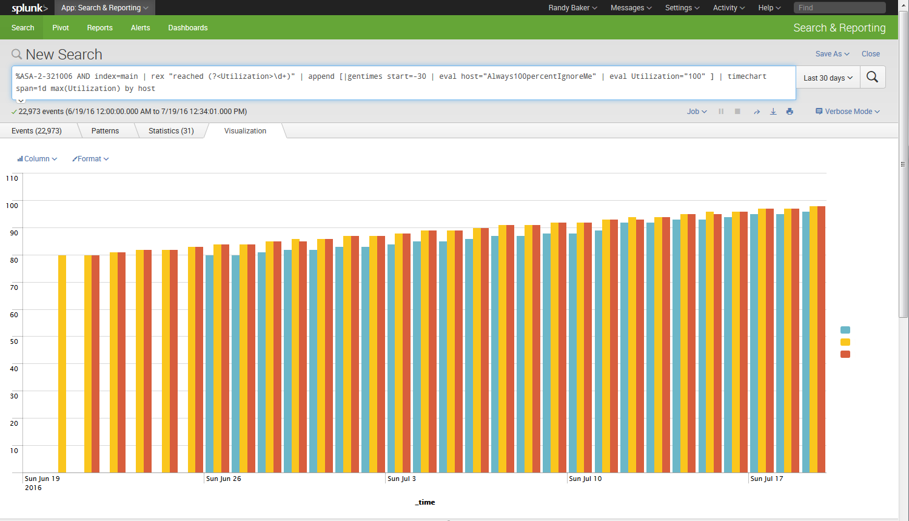Export the search results

773,111
